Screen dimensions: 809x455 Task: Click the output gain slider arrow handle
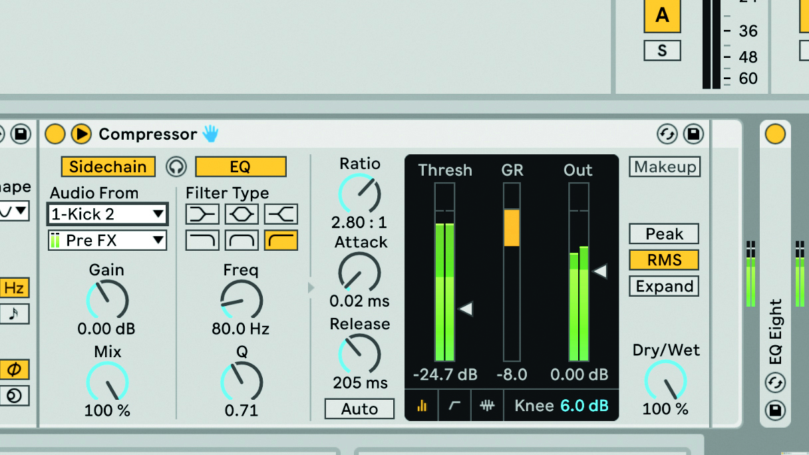tap(600, 271)
